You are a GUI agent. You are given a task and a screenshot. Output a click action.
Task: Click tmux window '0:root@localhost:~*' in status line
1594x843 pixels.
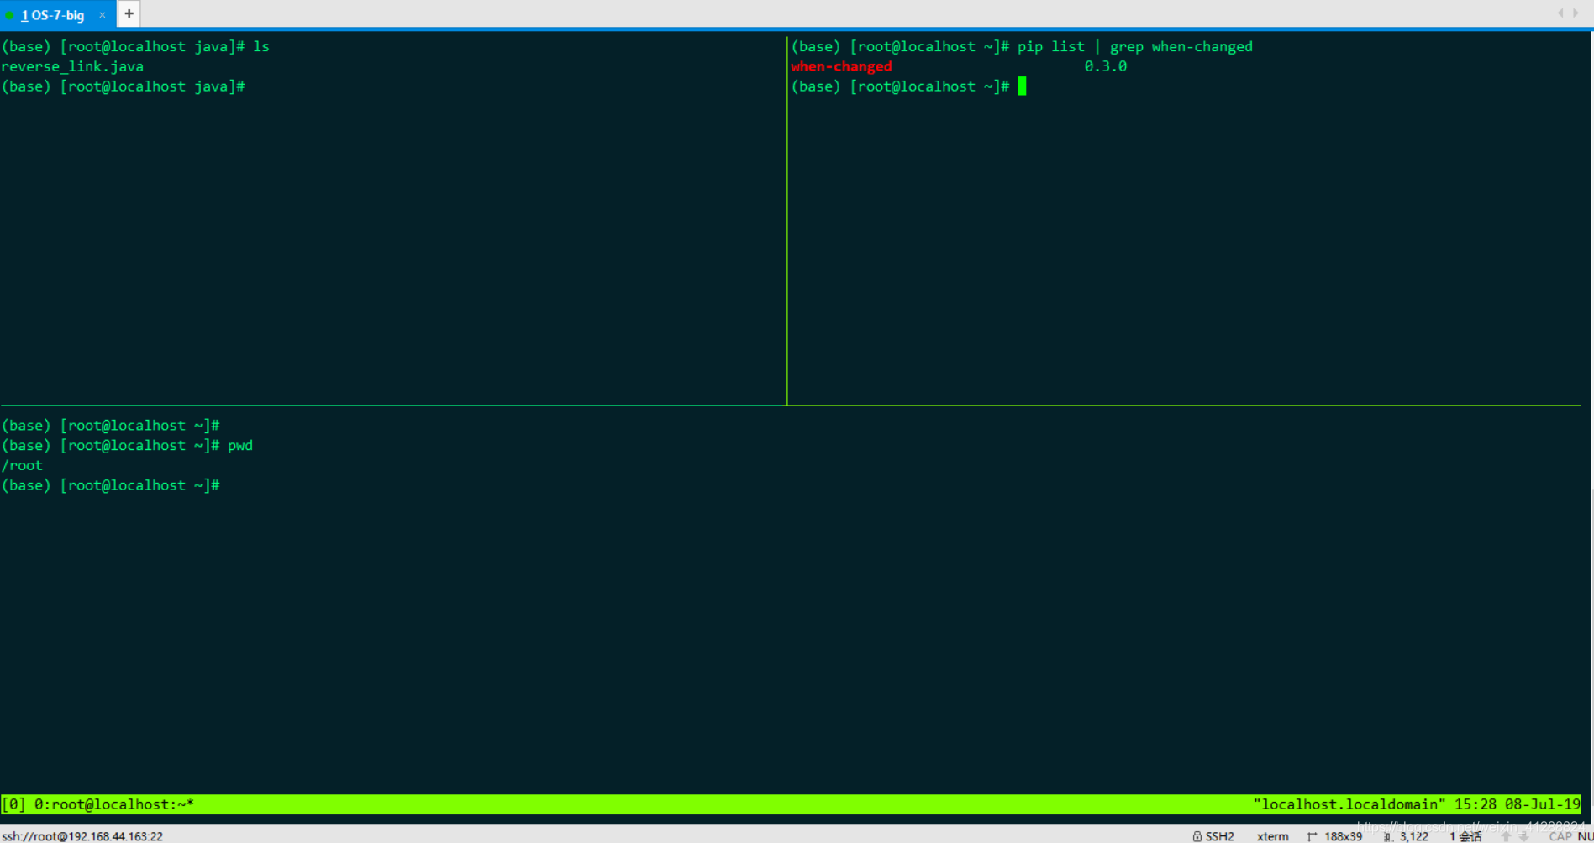[114, 804]
